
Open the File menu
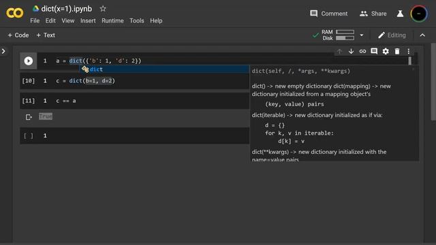click(35, 20)
